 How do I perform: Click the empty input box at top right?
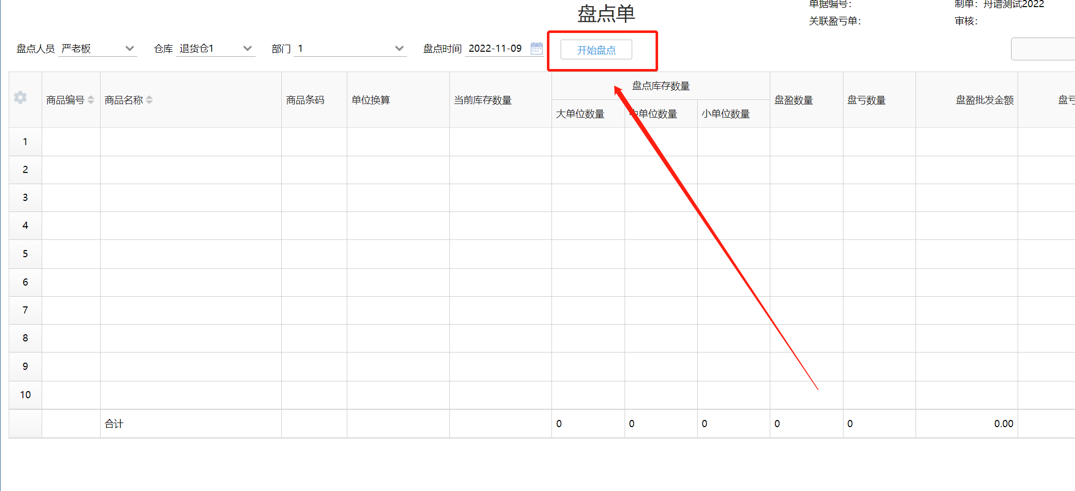click(x=1043, y=49)
